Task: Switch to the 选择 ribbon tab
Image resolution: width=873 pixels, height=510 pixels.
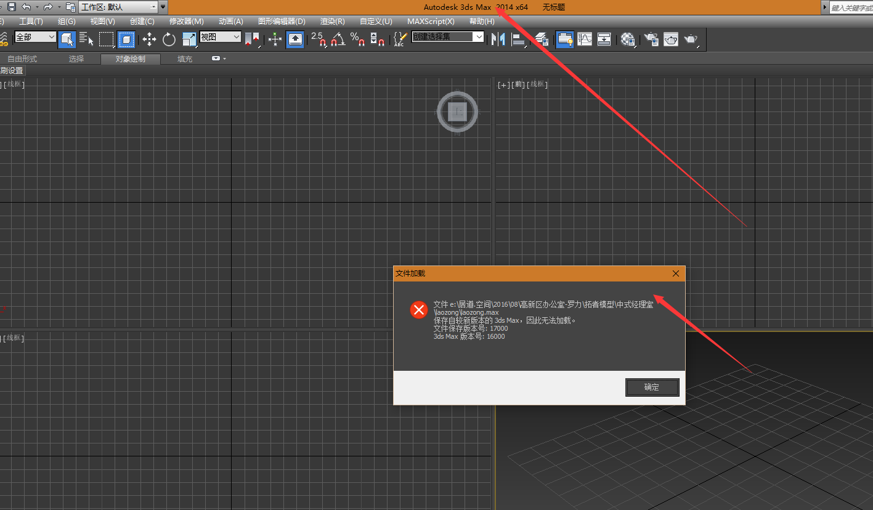Action: [76, 59]
